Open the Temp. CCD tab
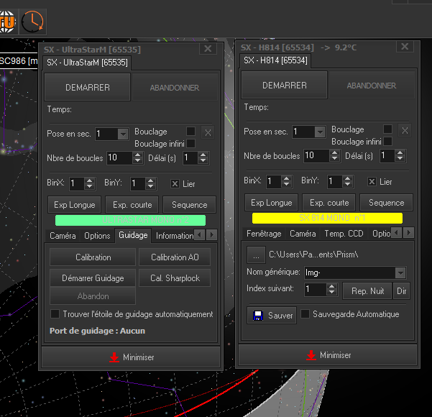 (x=344, y=234)
